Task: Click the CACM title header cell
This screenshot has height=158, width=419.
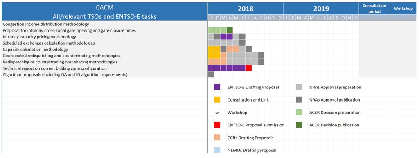Action: tap(104, 12)
